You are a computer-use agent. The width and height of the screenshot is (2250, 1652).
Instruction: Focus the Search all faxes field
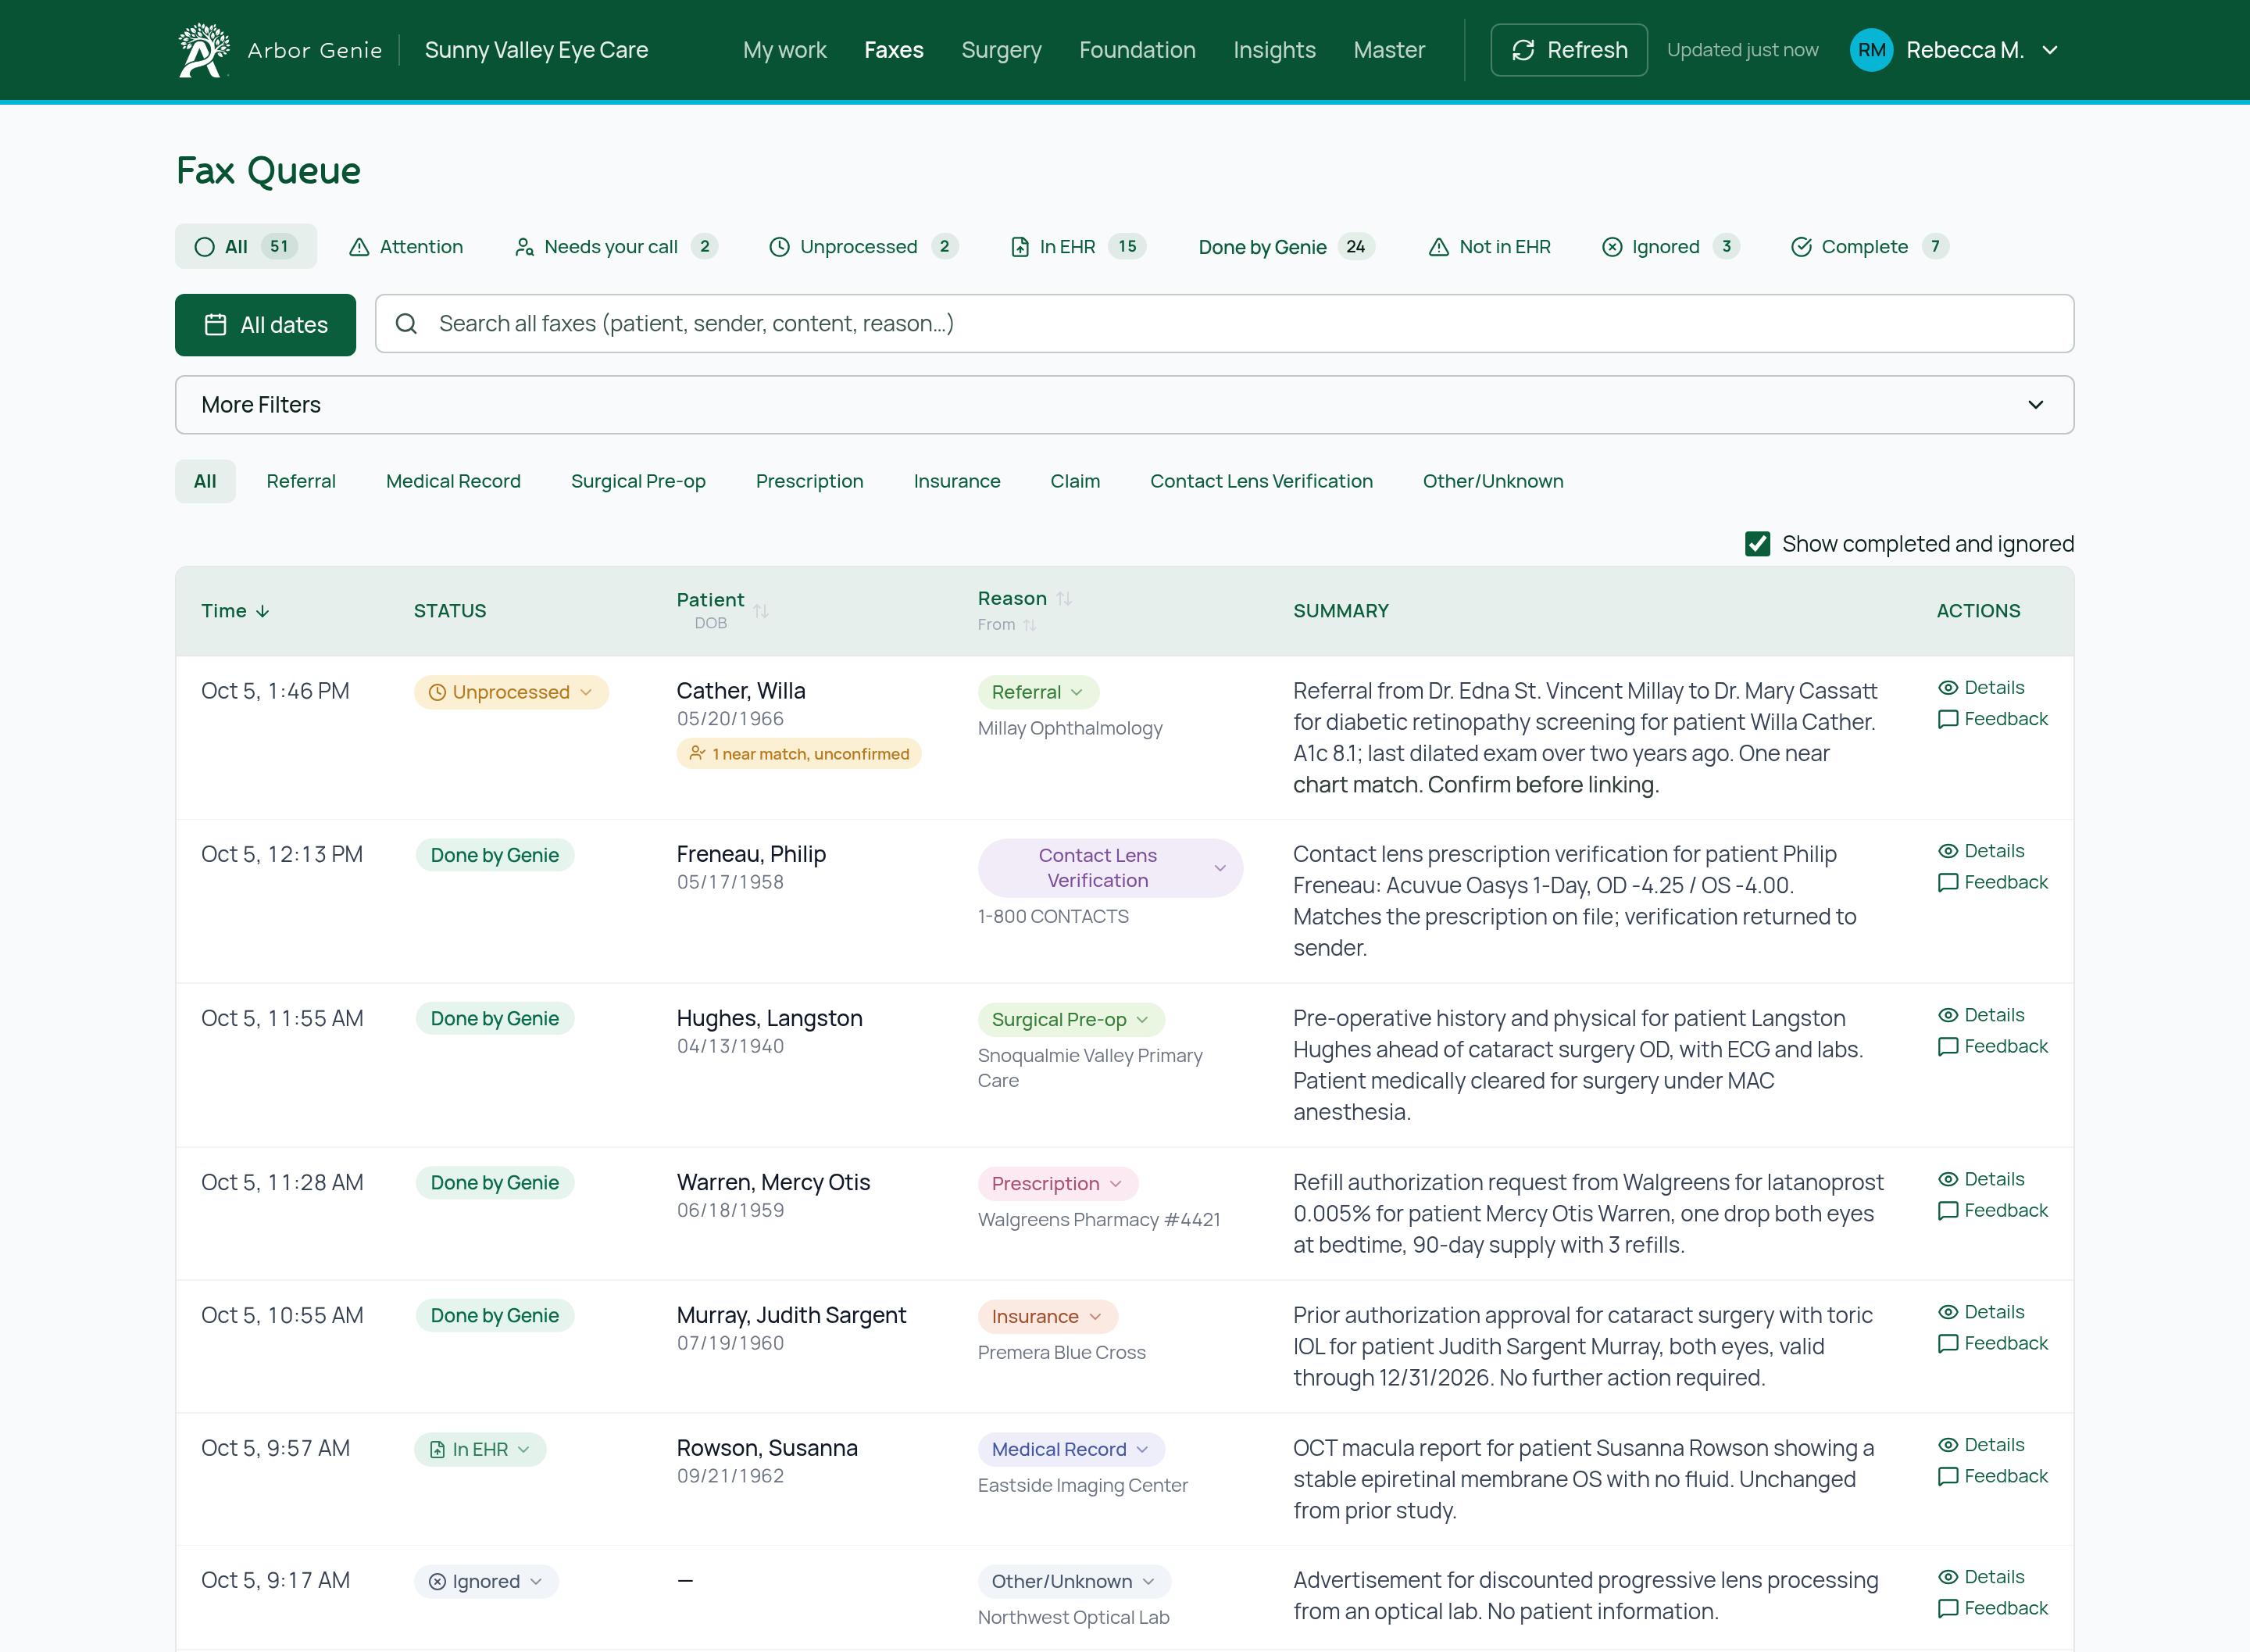pos(1223,324)
